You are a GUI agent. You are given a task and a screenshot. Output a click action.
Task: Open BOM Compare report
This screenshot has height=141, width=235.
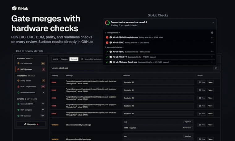(x=31, y=110)
